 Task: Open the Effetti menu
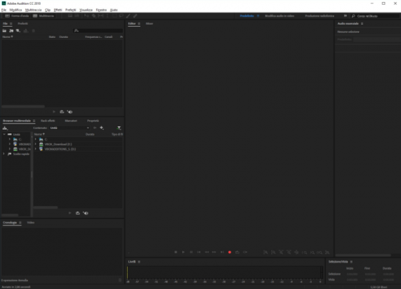tap(58, 10)
